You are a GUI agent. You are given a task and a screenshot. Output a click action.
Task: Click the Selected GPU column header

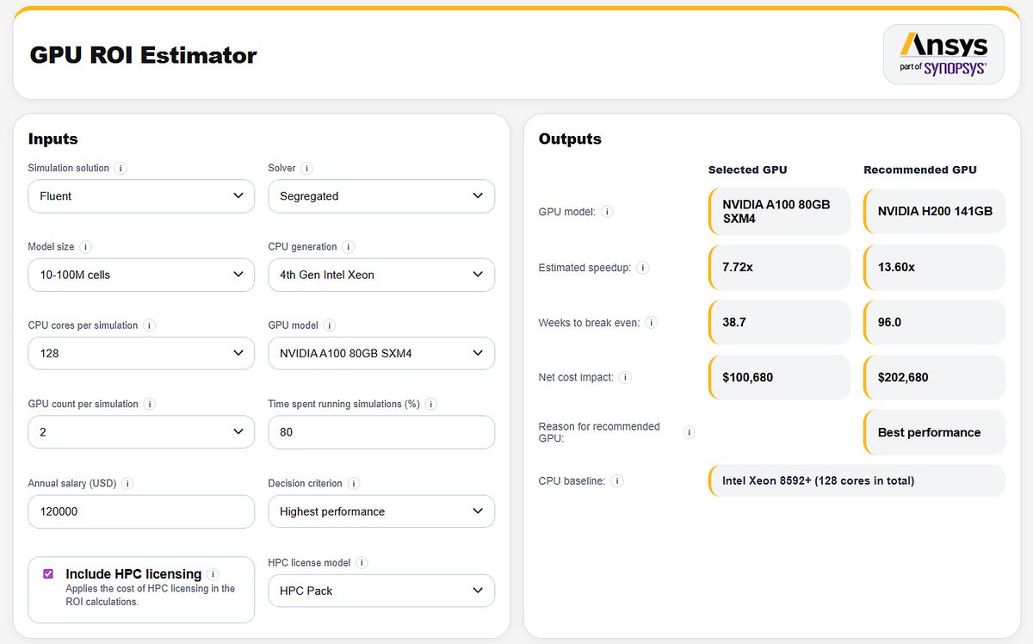click(x=748, y=170)
